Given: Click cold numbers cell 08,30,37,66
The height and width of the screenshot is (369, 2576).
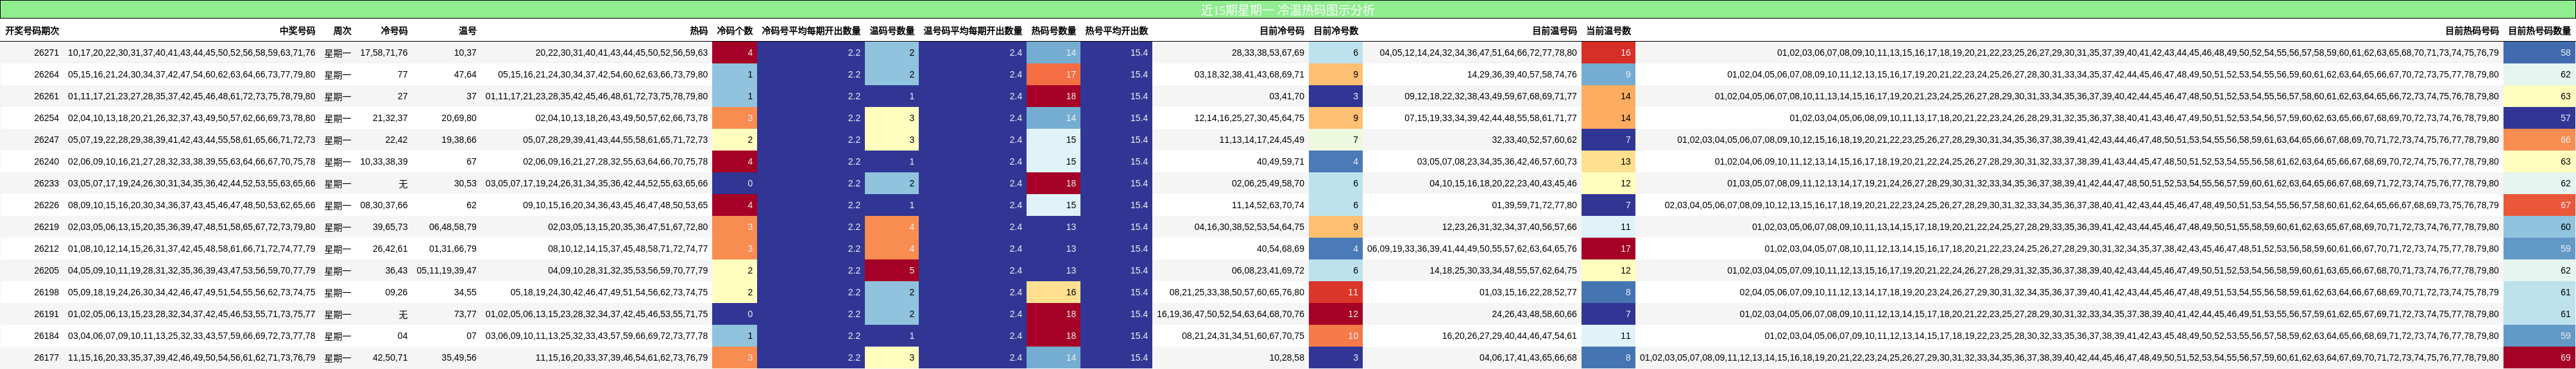Looking at the screenshot, I should pyautogui.click(x=384, y=206).
